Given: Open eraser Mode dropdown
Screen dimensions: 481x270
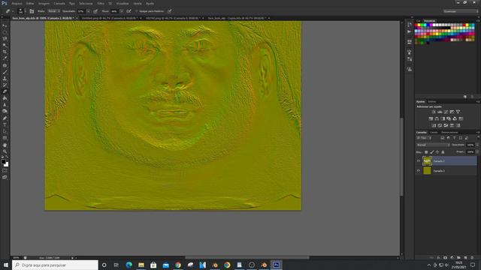Looking at the screenshot, I should coord(54,11).
